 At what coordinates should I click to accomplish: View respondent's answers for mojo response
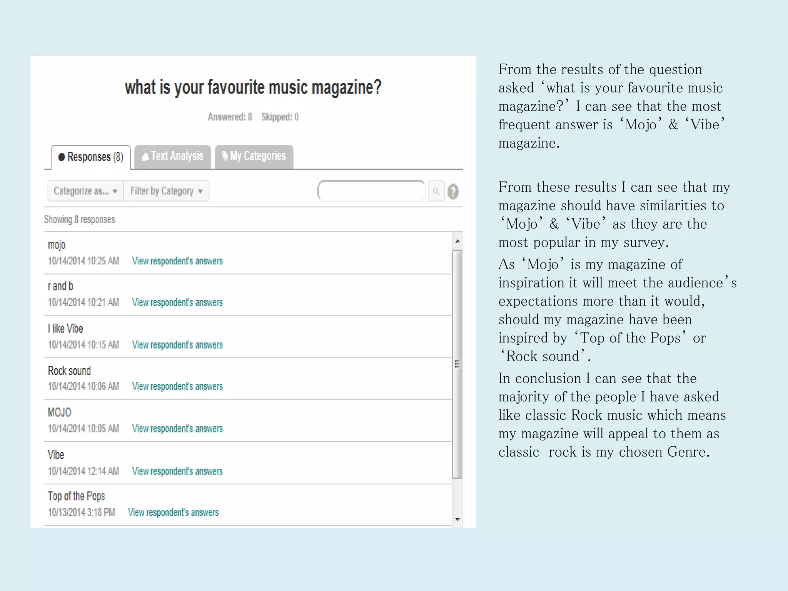coord(177,261)
